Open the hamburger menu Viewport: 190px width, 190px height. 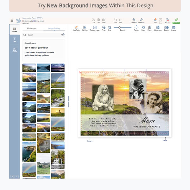[12, 21]
